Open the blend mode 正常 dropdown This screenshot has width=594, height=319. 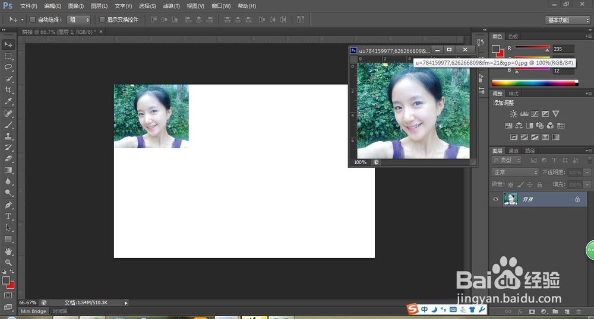coord(515,173)
